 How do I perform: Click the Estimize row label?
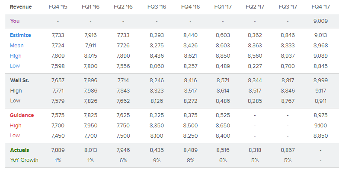pos(20,35)
